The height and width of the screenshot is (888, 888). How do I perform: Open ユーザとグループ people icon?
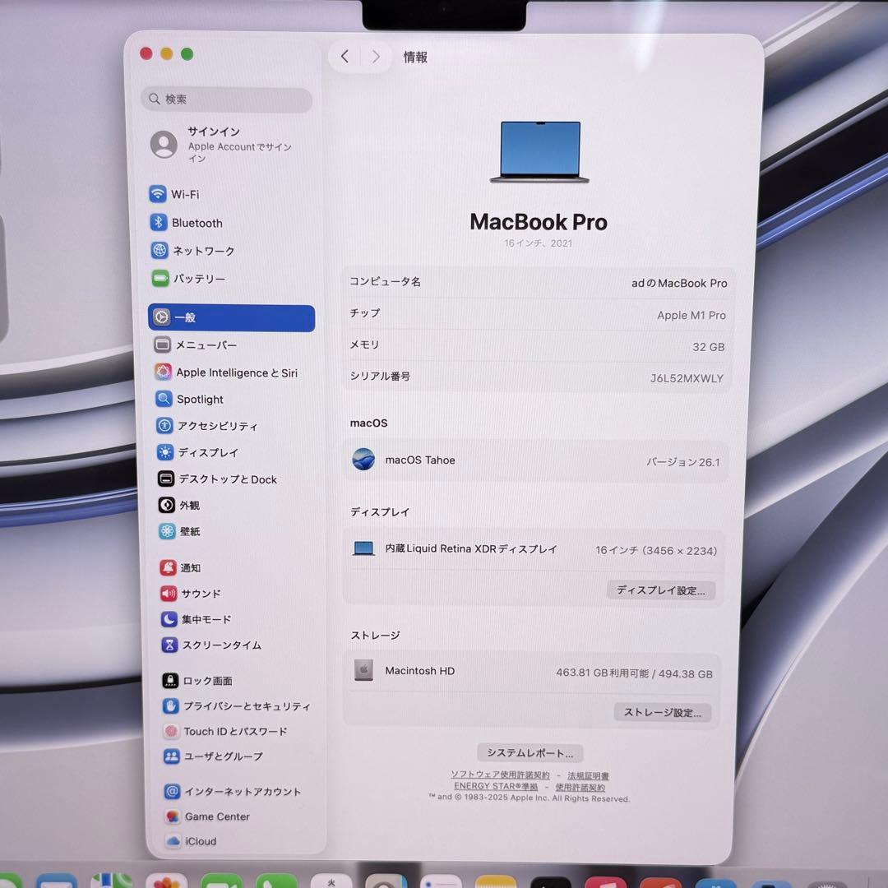172,756
